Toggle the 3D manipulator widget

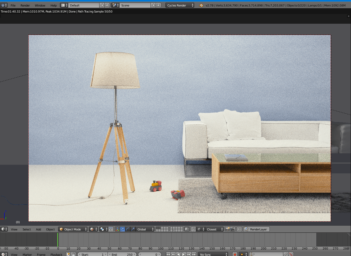(117, 229)
